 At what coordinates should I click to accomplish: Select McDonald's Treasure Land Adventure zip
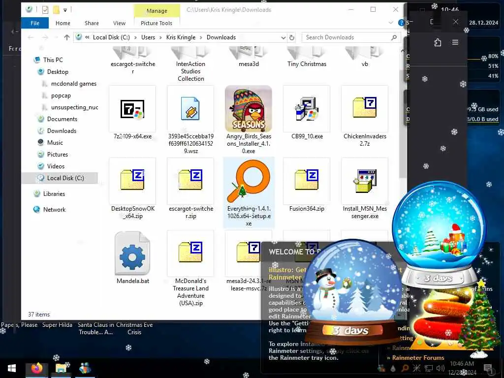(190, 268)
